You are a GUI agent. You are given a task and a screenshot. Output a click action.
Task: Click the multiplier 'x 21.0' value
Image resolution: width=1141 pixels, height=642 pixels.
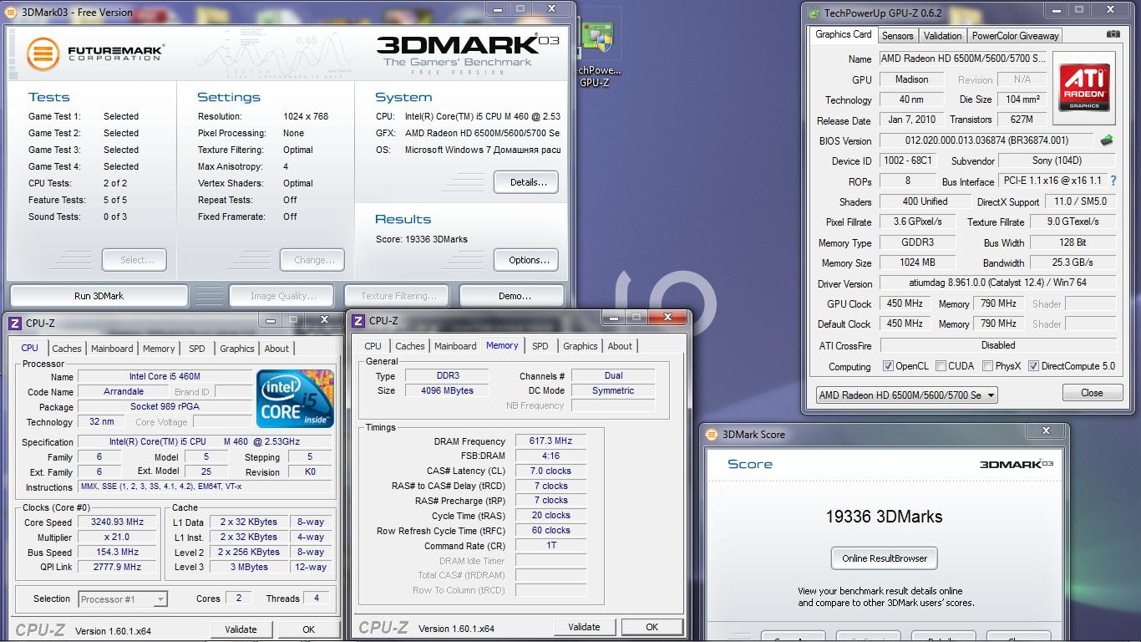click(117, 537)
